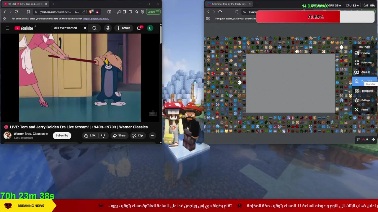
Task: Click the YouTube page vertical scrollbar
Action: (161, 35)
